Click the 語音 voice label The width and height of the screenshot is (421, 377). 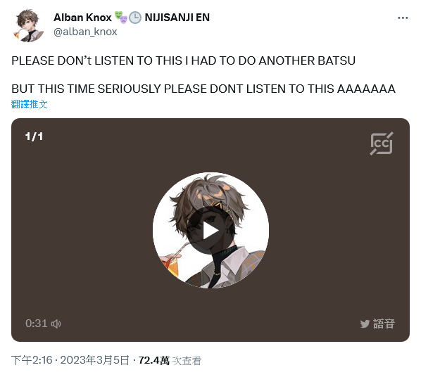[x=384, y=324]
